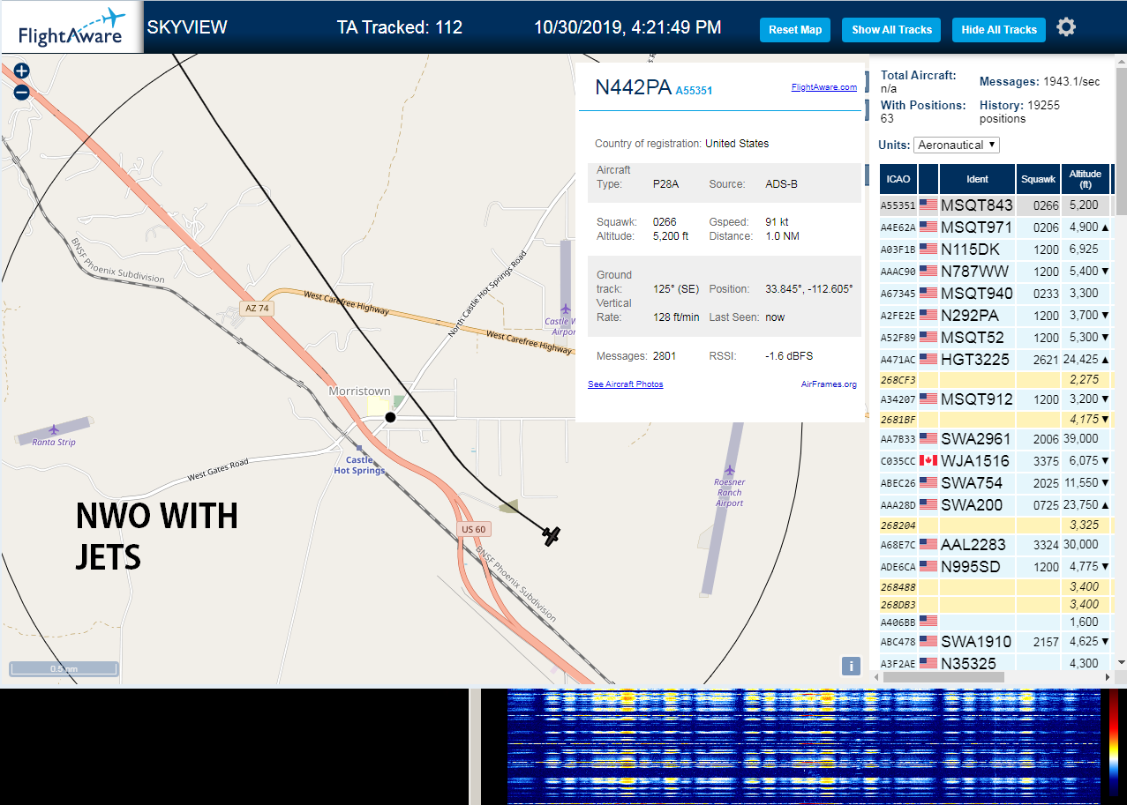
Task: Click the map info 'i' button
Action: pos(851,666)
